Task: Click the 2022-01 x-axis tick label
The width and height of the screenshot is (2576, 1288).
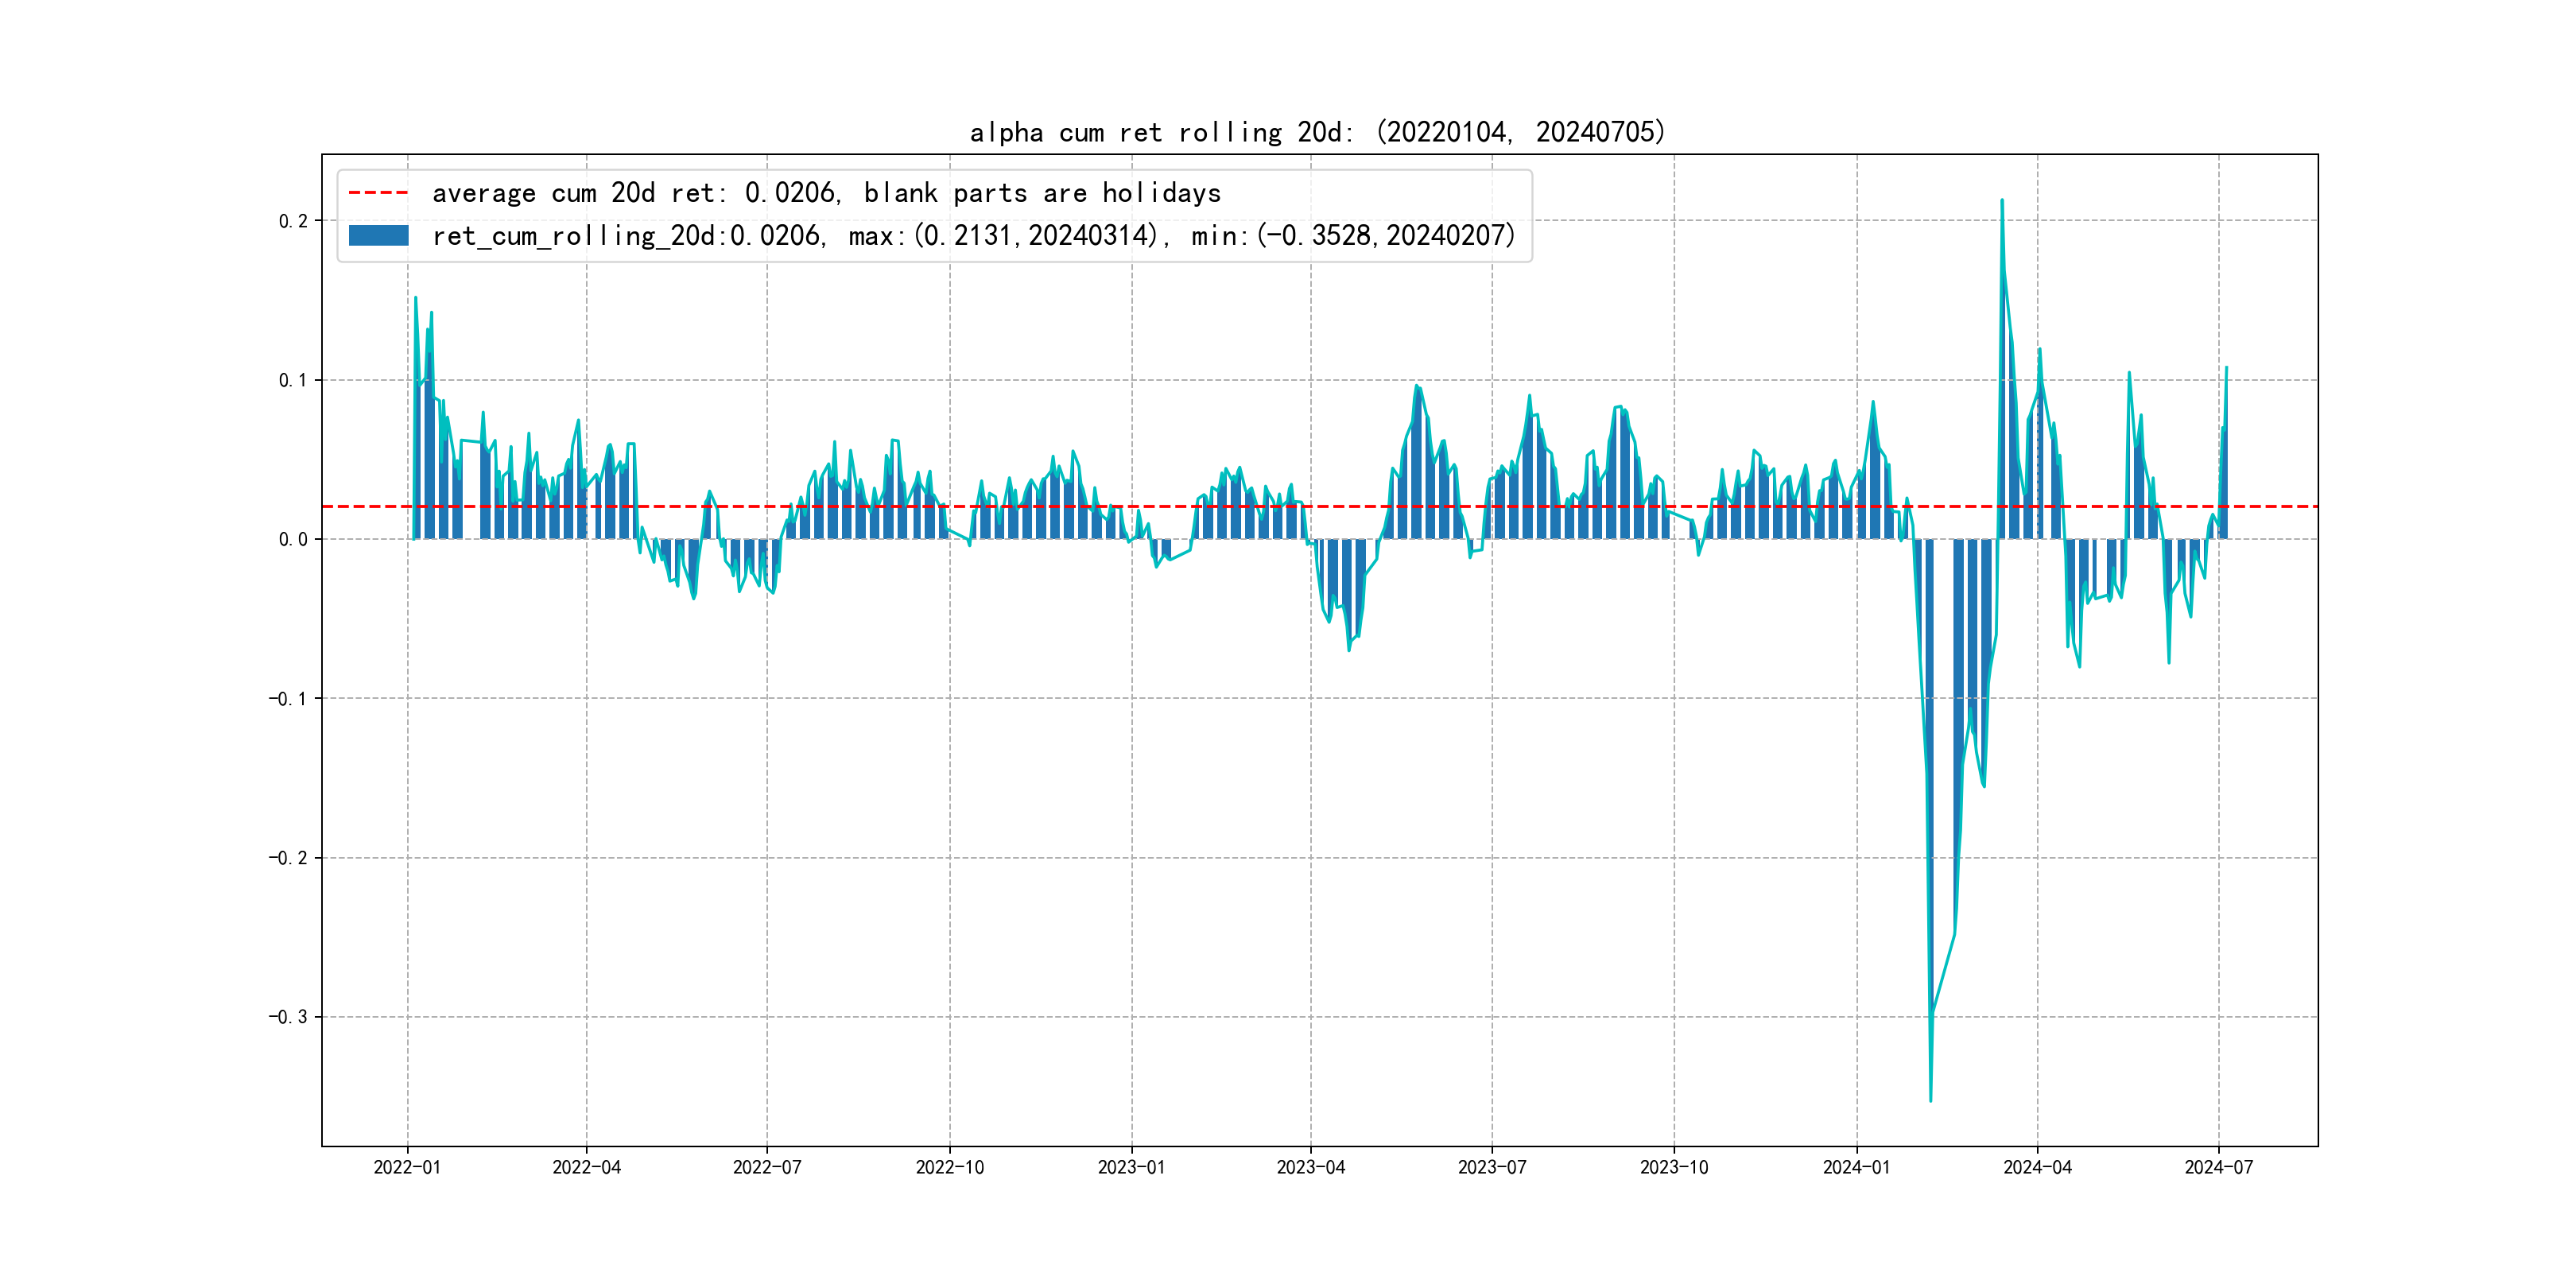Action: point(407,1167)
